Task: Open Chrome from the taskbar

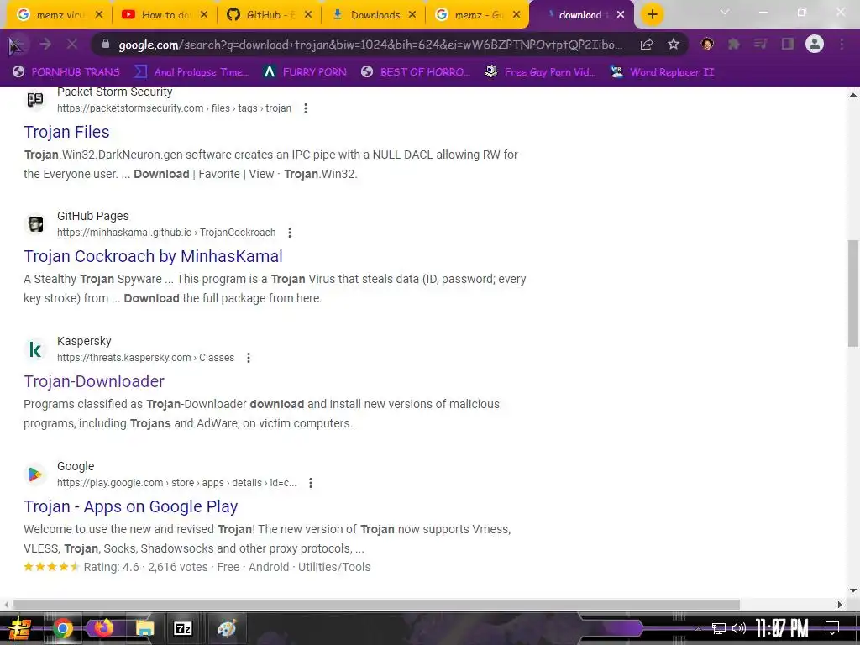Action: pos(62,628)
